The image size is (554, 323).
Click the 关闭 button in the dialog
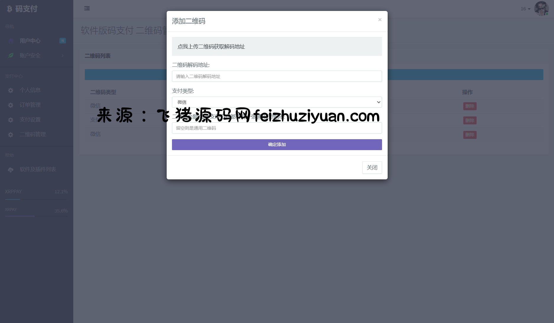pyautogui.click(x=372, y=168)
